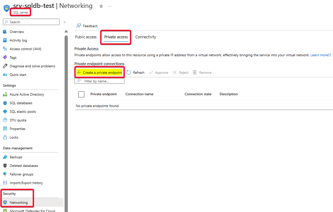Click the sidebar Search field
Screen dimensions: 333x212
pos(31,22)
